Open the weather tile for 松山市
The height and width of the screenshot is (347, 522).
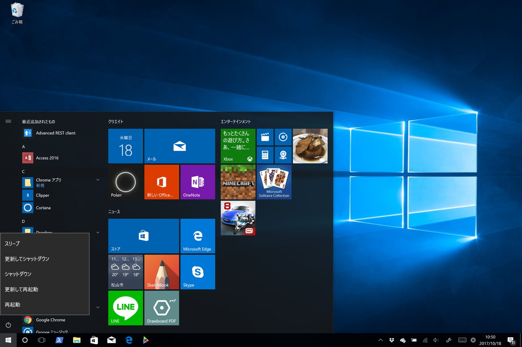[x=126, y=272]
